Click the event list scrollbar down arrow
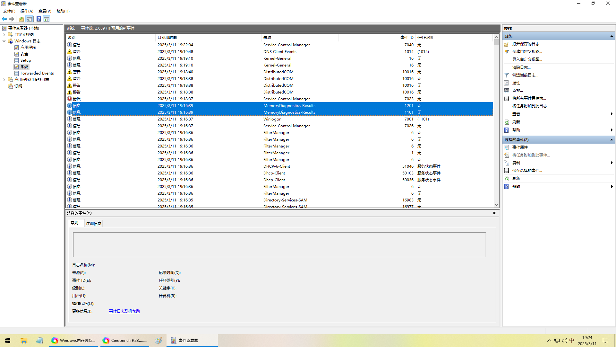 click(x=496, y=205)
